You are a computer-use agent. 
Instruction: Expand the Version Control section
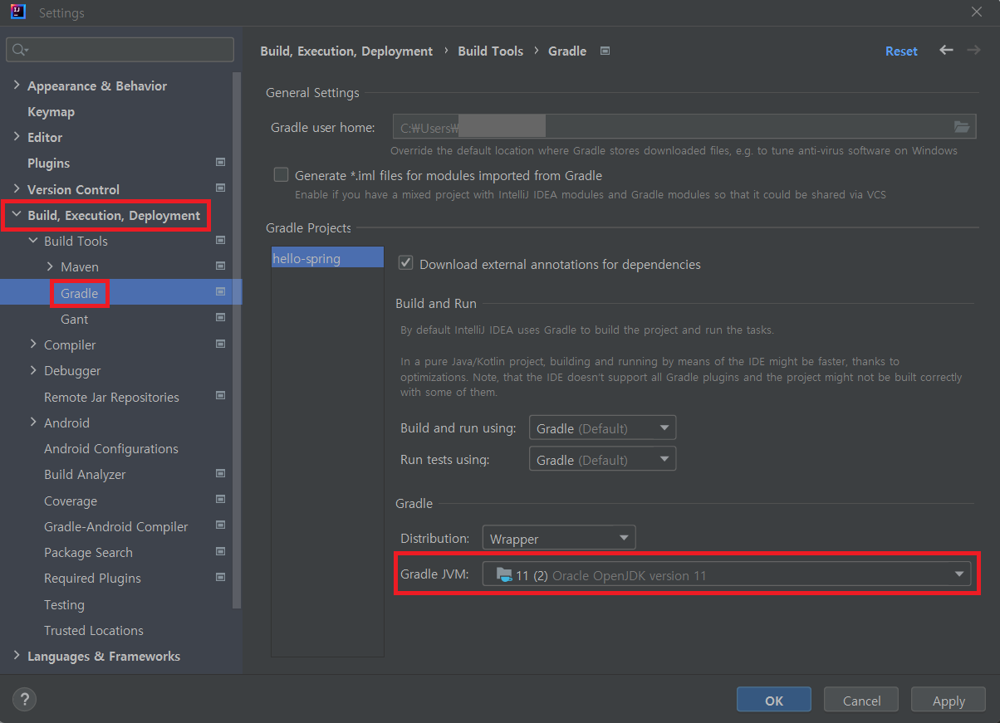pyautogui.click(x=17, y=188)
